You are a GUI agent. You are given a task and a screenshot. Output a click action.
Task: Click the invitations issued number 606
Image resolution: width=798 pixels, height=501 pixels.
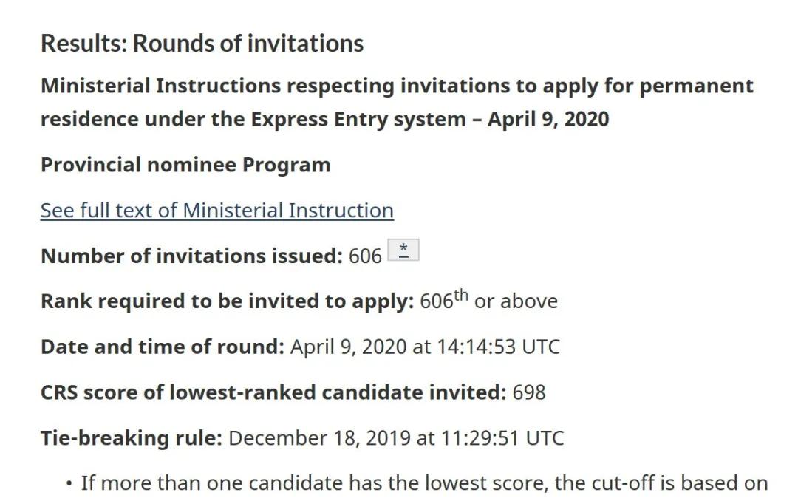tap(365, 256)
